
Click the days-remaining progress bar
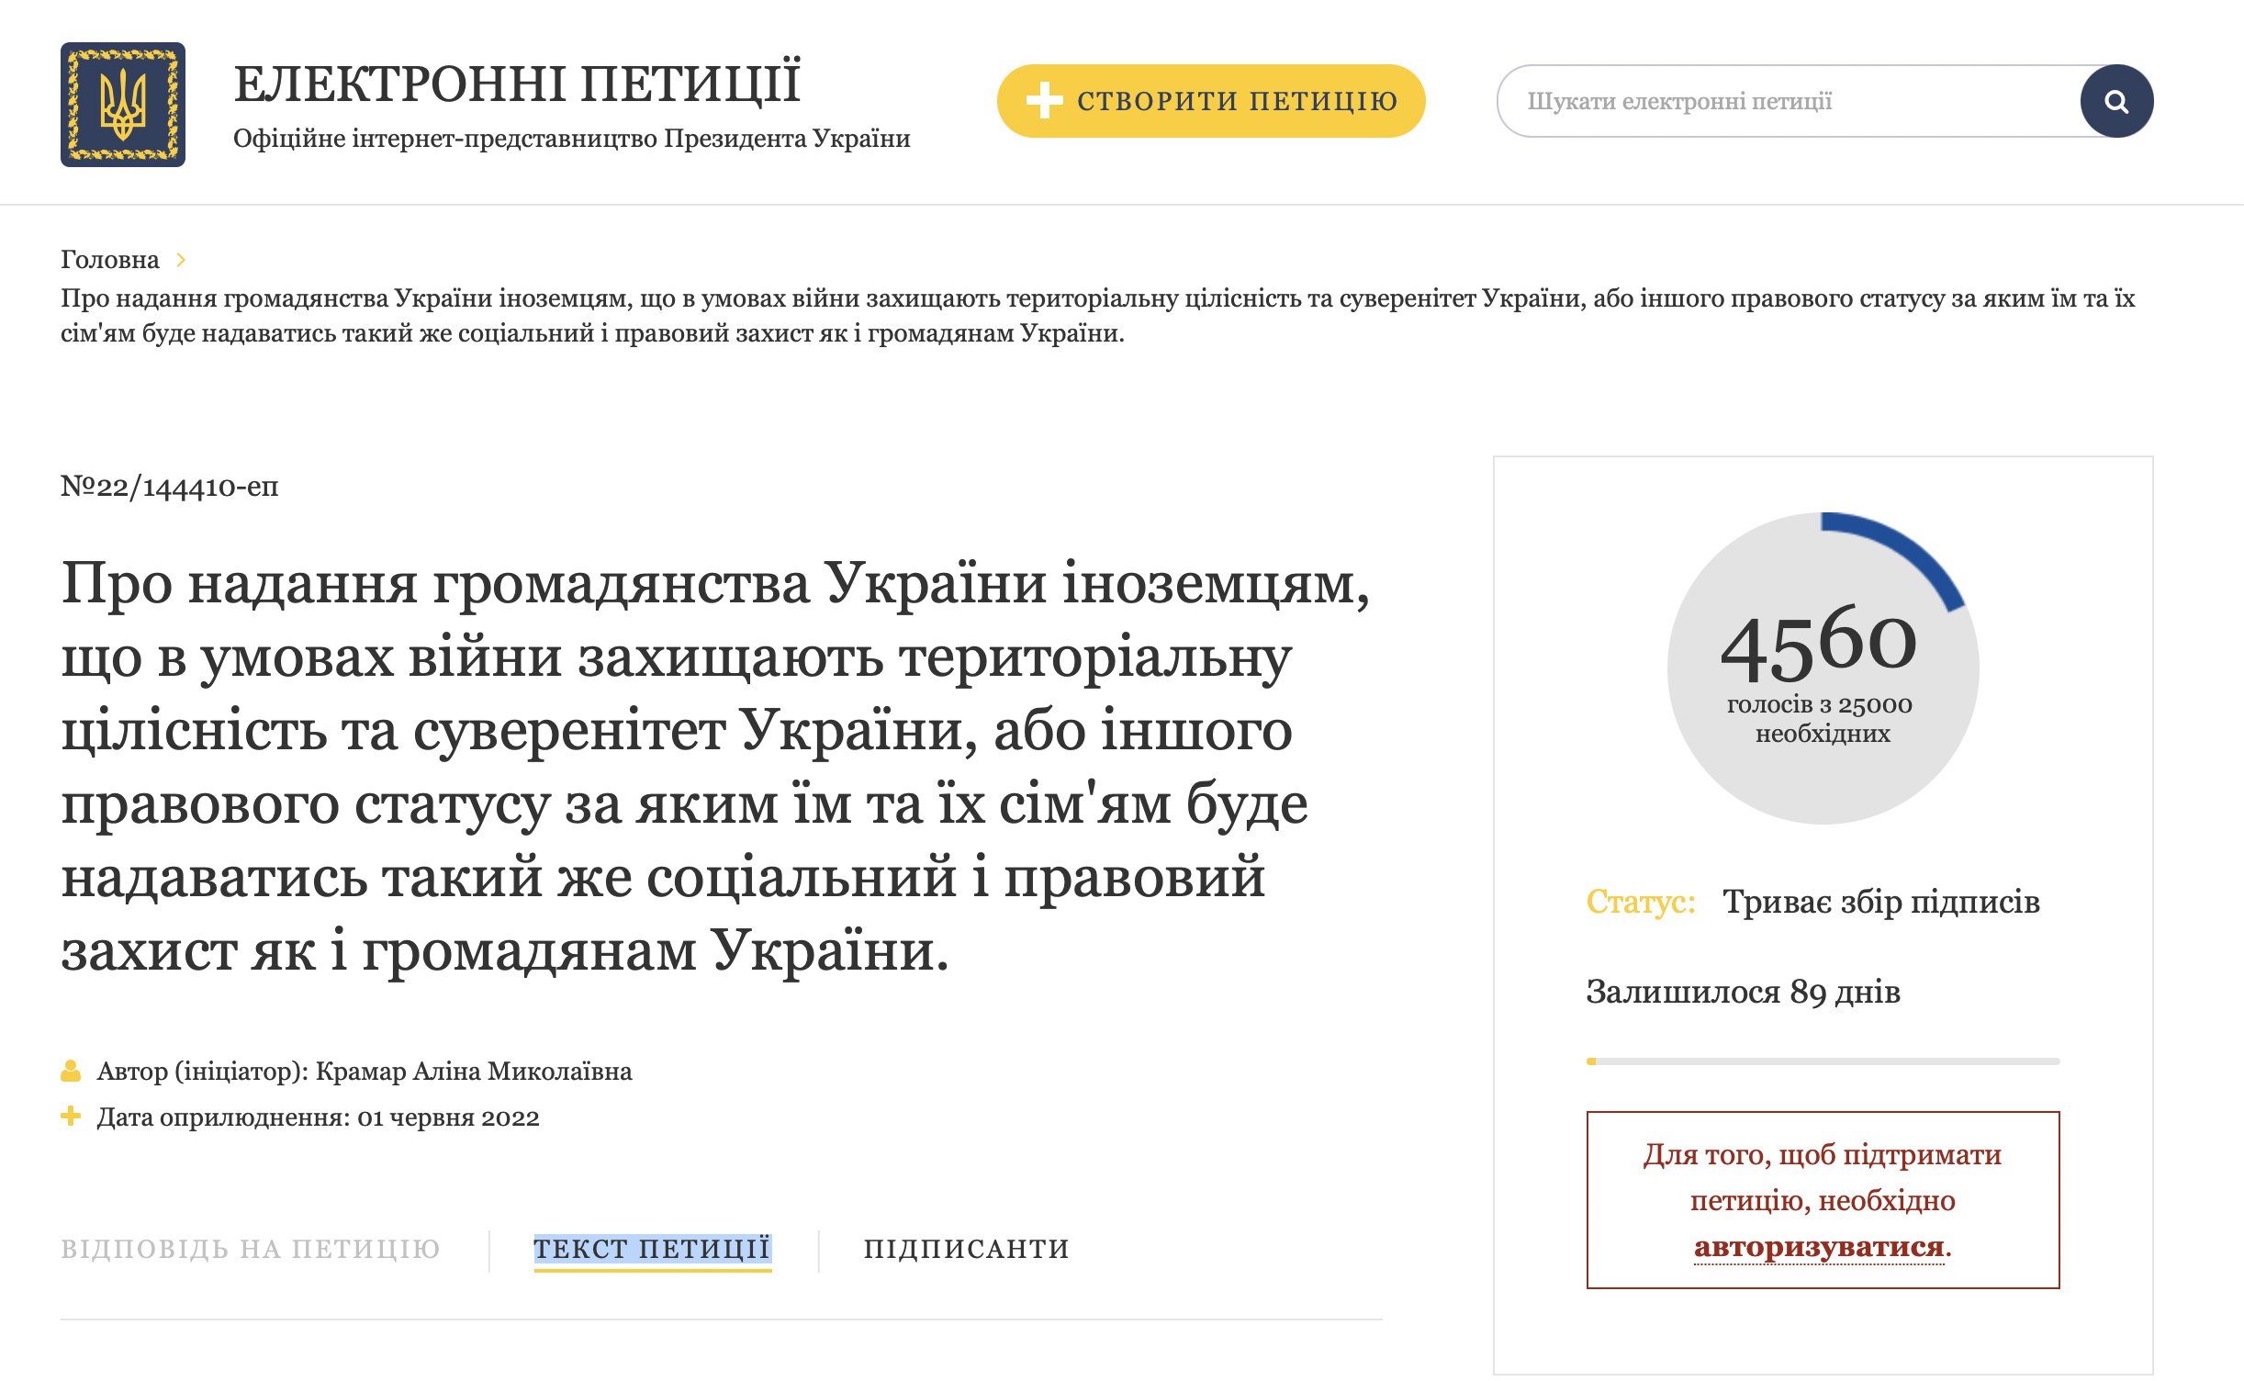click(x=1823, y=1061)
